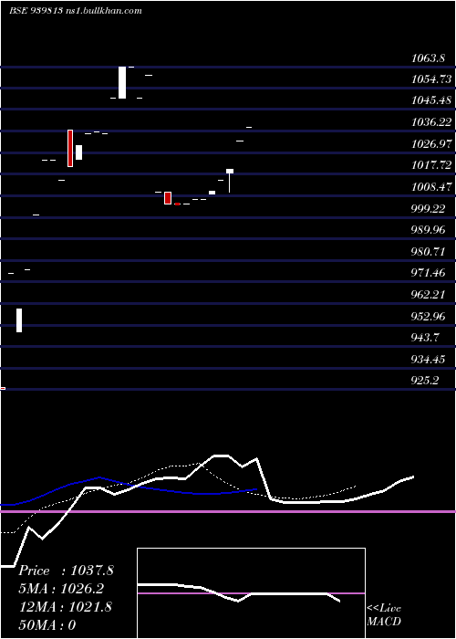Click the 12MA : 1021.8 readout
The image size is (456, 639).
click(x=66, y=607)
